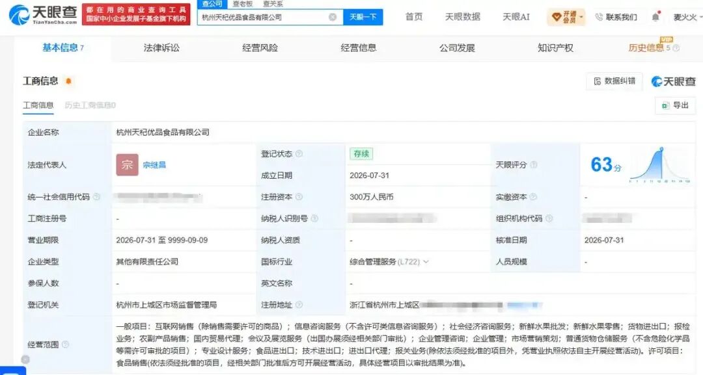The image size is (703, 375).
Task: Clear the search box with the X icon
Action: tap(333, 17)
